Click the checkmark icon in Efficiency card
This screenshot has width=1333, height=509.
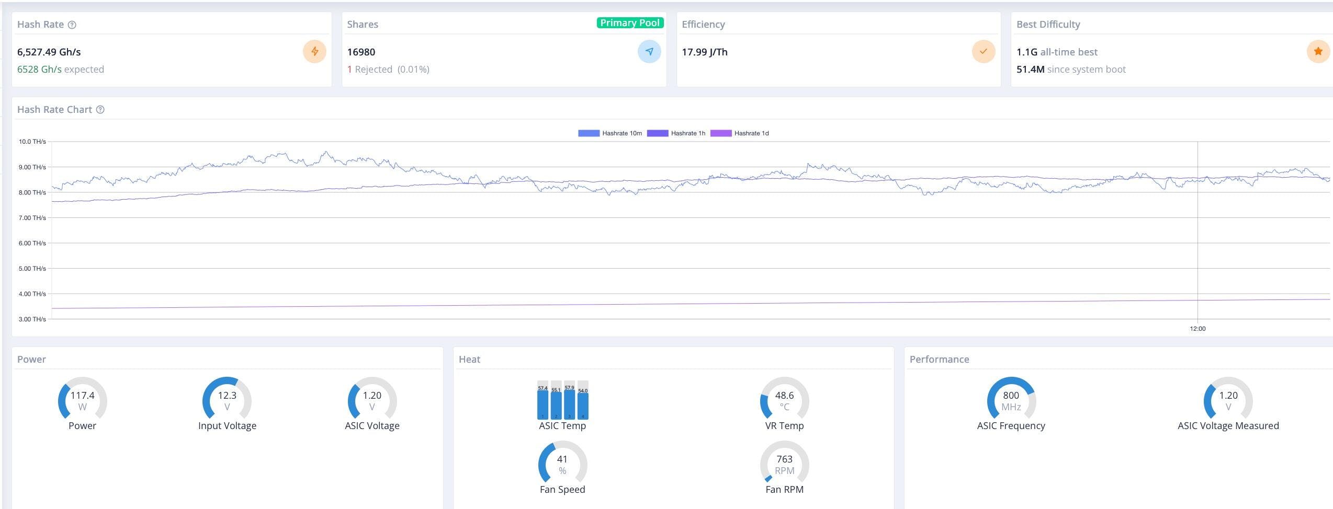tap(983, 52)
